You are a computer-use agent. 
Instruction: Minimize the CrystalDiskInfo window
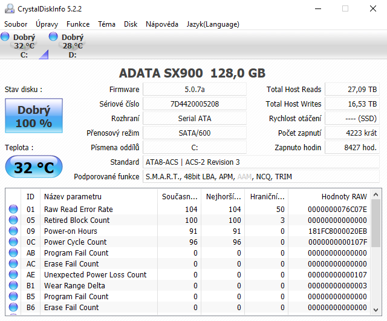(x=318, y=9)
